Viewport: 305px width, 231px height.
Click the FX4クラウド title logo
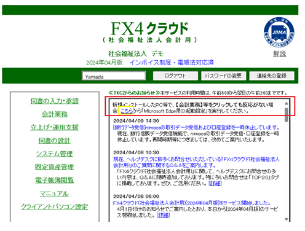(x=149, y=29)
